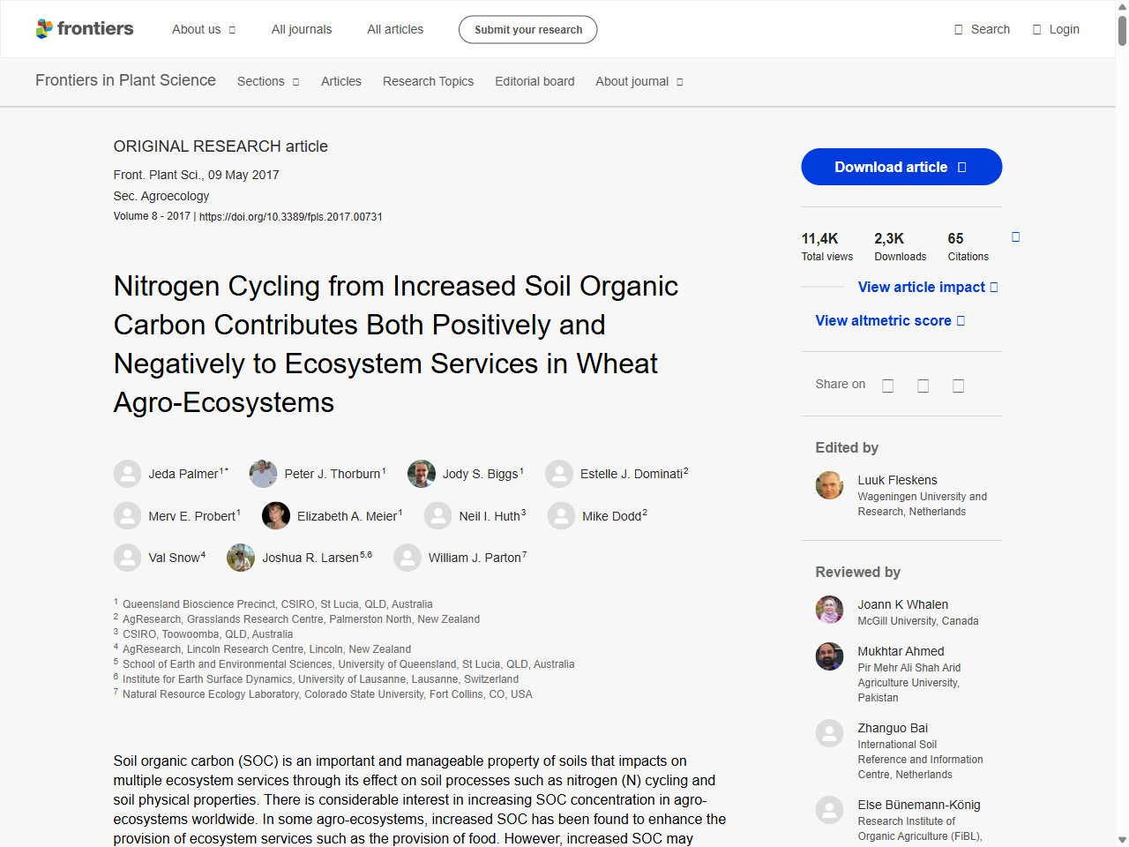Click Zhanguo Bai's placeholder avatar
The width and height of the screenshot is (1129, 847).
coord(829,733)
